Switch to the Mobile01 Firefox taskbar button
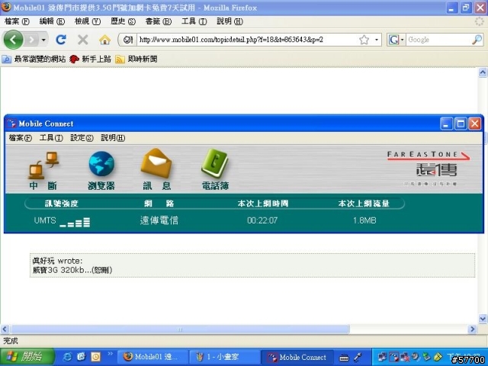The image size is (488, 366). [x=152, y=357]
